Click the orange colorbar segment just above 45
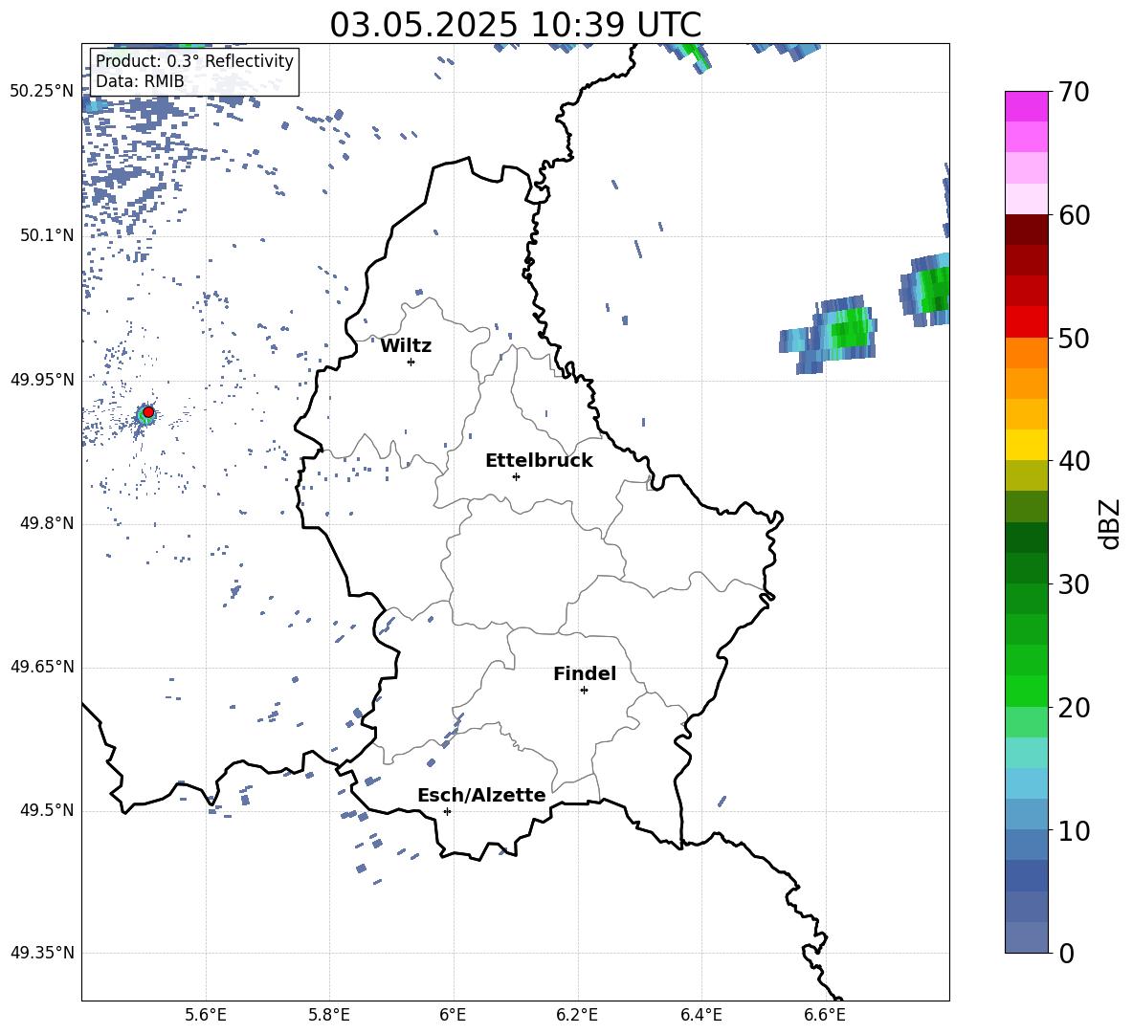This screenshot has width=1133, height=1034. 1027,384
